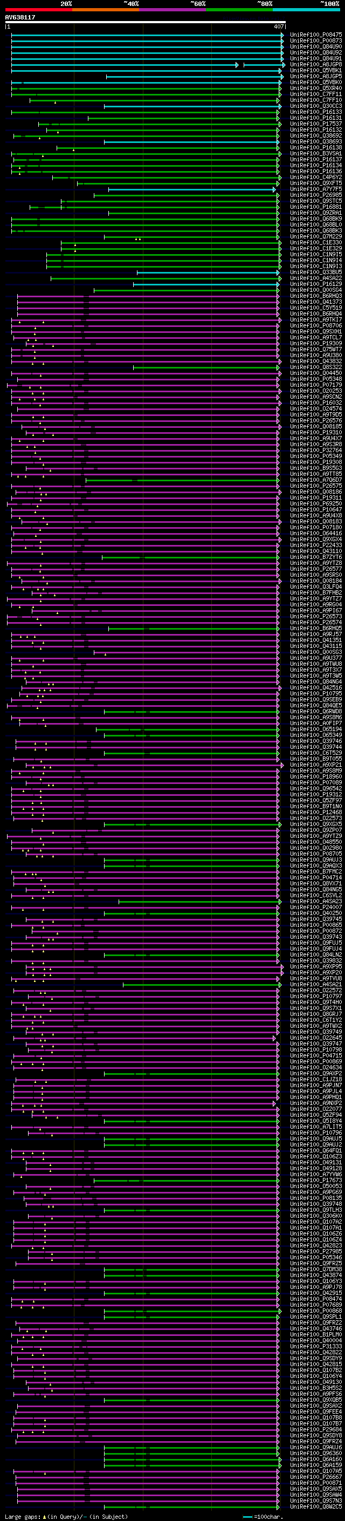This screenshot has height=1521, width=345.
Task: Click the cyan ~100% identity legend segment
Action: (x=306, y=10)
